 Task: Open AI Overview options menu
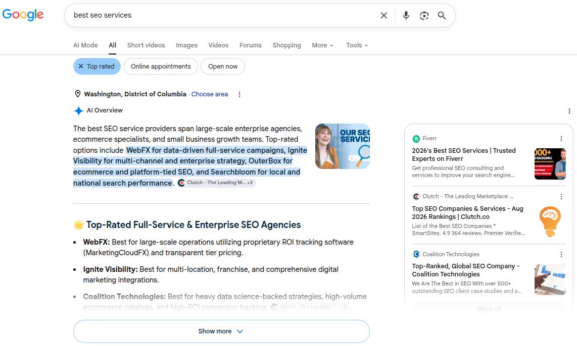[x=569, y=111]
